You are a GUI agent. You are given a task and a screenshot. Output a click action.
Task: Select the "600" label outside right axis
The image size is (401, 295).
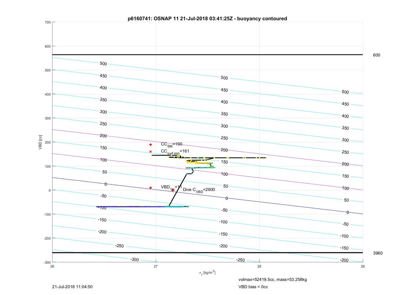click(376, 55)
